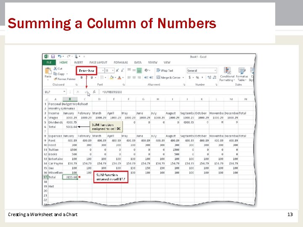This screenshot has height=227, width=303.
Task: Select cell "Personal Budget Worksheet"
Action: pyautogui.click(x=68, y=104)
